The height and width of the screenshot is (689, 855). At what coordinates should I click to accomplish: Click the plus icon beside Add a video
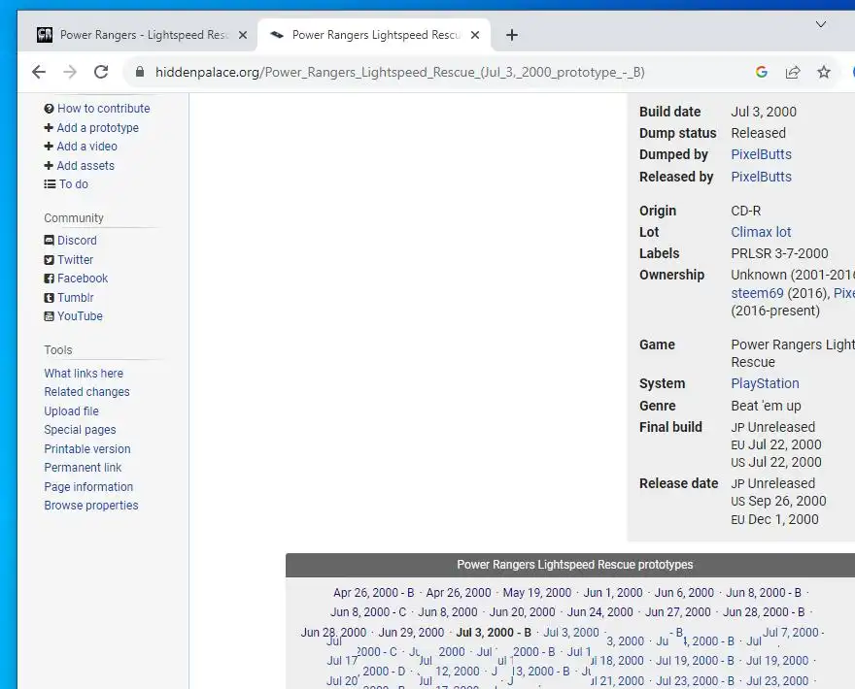tap(49, 146)
